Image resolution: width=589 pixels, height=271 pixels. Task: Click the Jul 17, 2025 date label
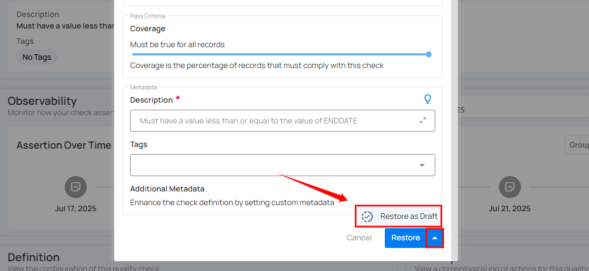tap(76, 208)
